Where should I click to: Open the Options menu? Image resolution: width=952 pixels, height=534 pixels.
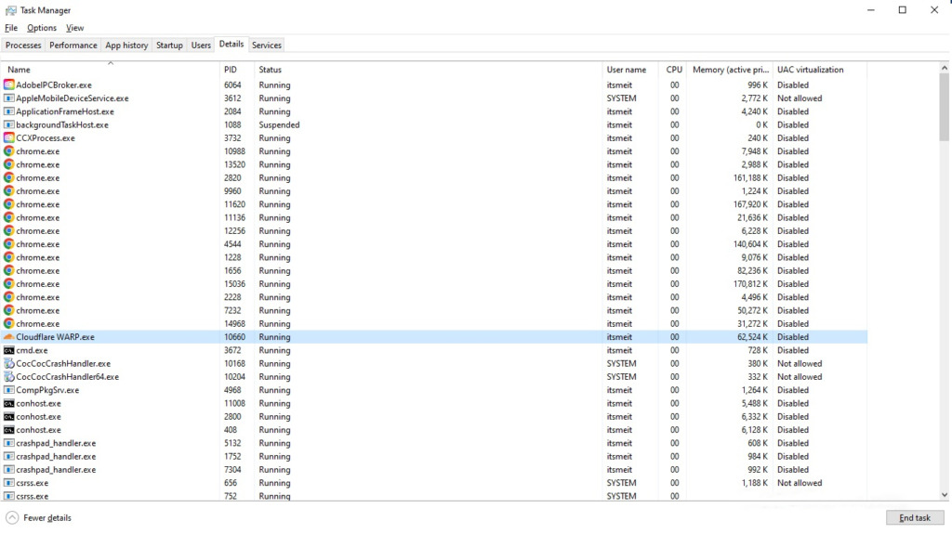tap(42, 28)
